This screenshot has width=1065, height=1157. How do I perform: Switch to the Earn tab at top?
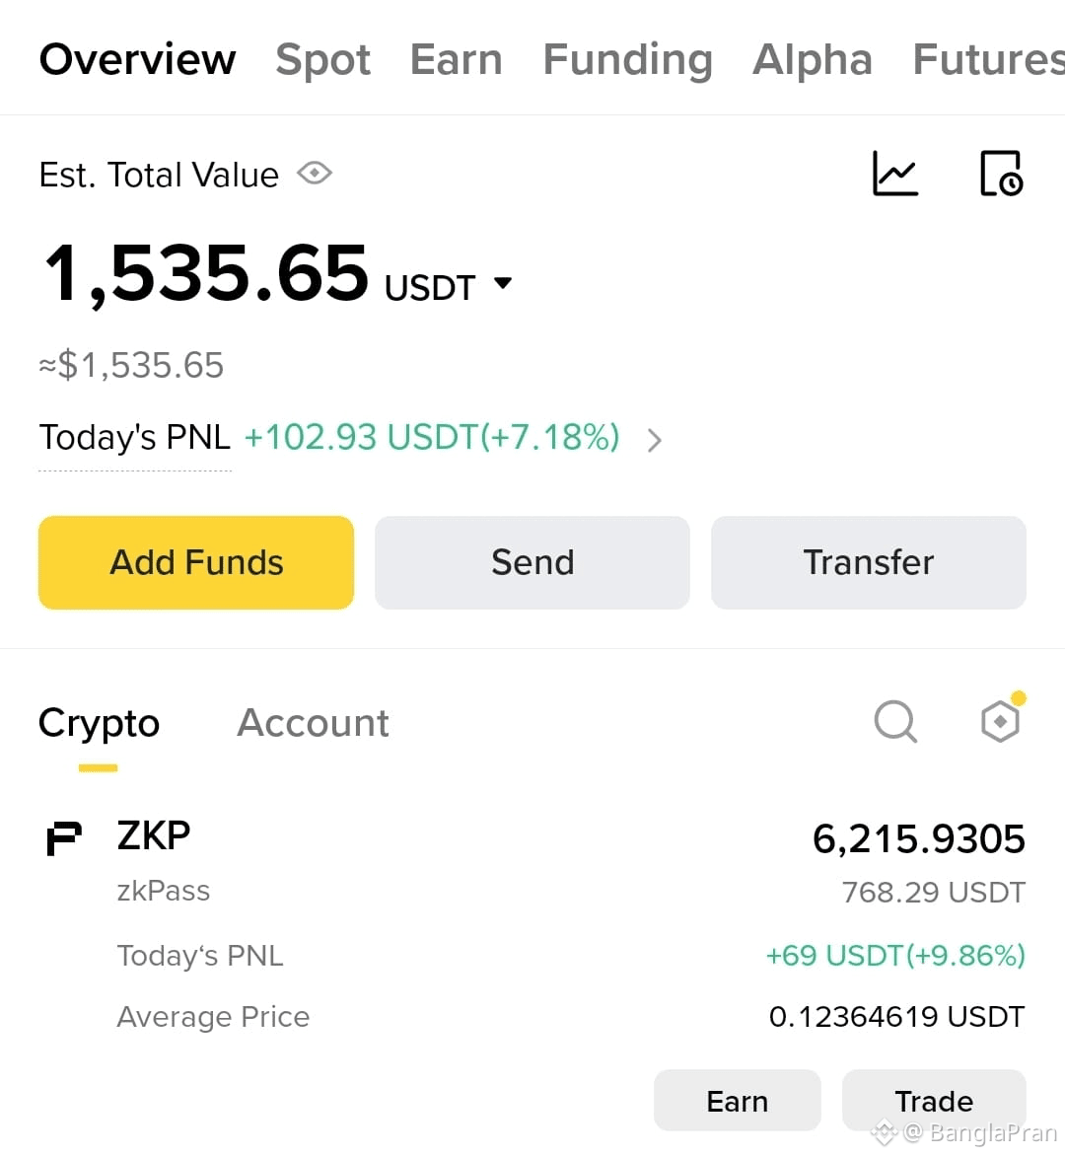pos(456,59)
